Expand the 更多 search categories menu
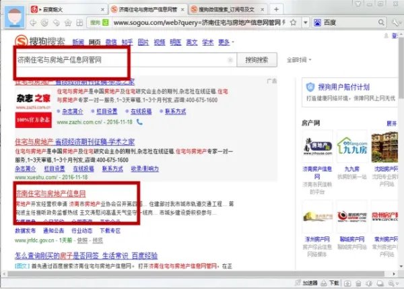404x289 pixels. (x=226, y=42)
